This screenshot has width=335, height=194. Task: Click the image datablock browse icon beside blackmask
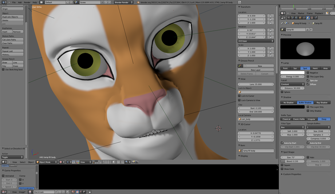pos(30,192)
